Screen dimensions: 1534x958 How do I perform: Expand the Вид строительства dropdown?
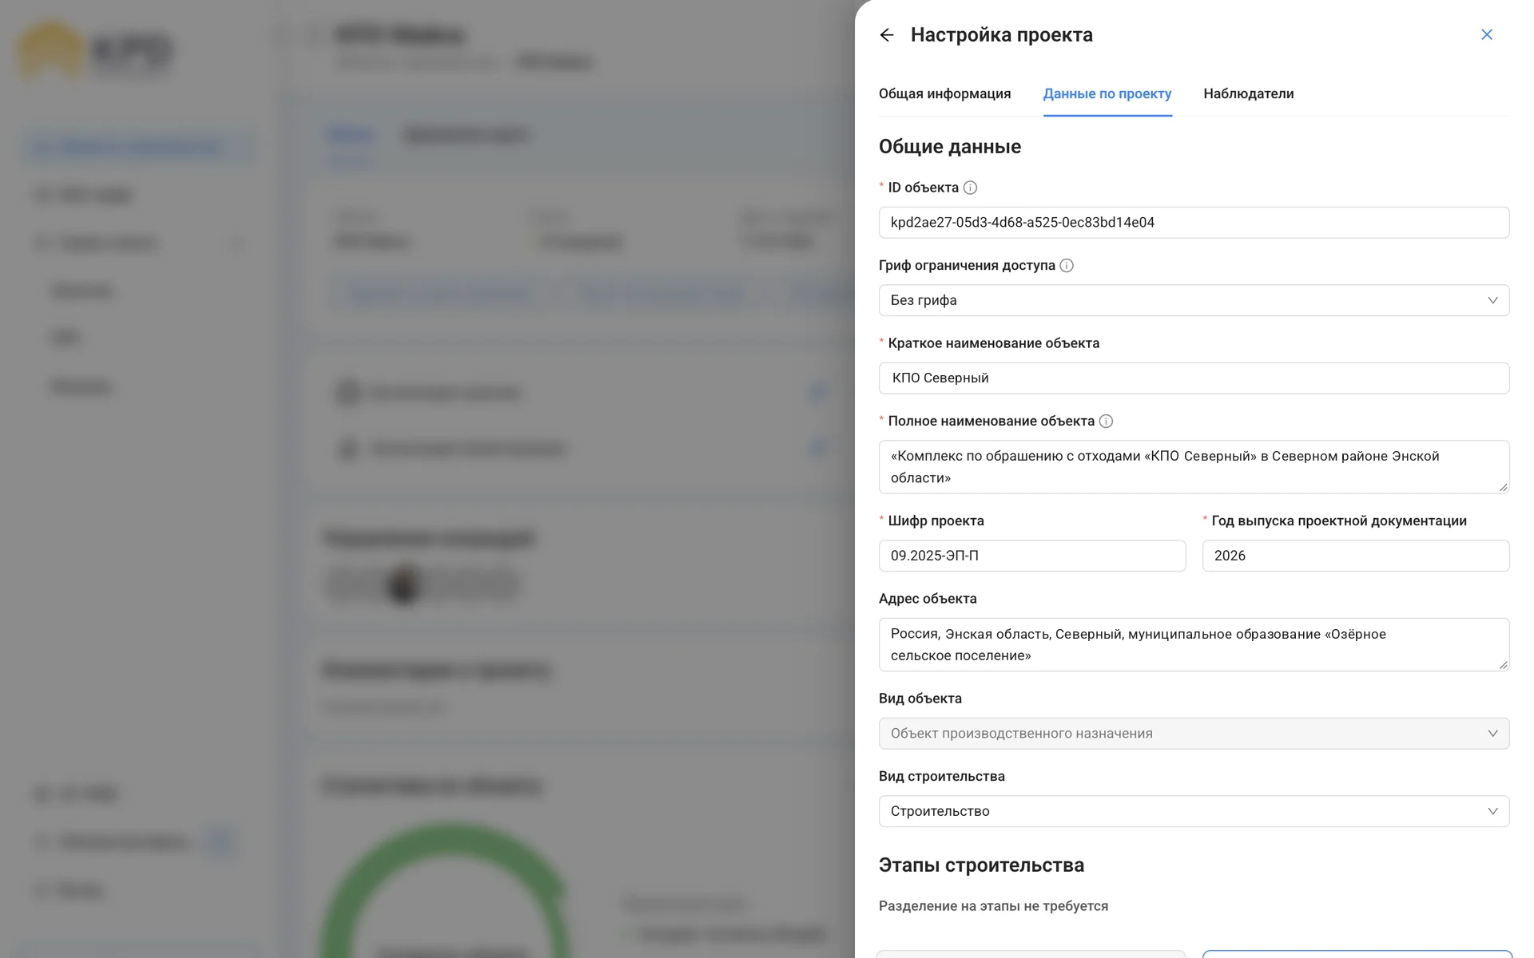point(1194,811)
